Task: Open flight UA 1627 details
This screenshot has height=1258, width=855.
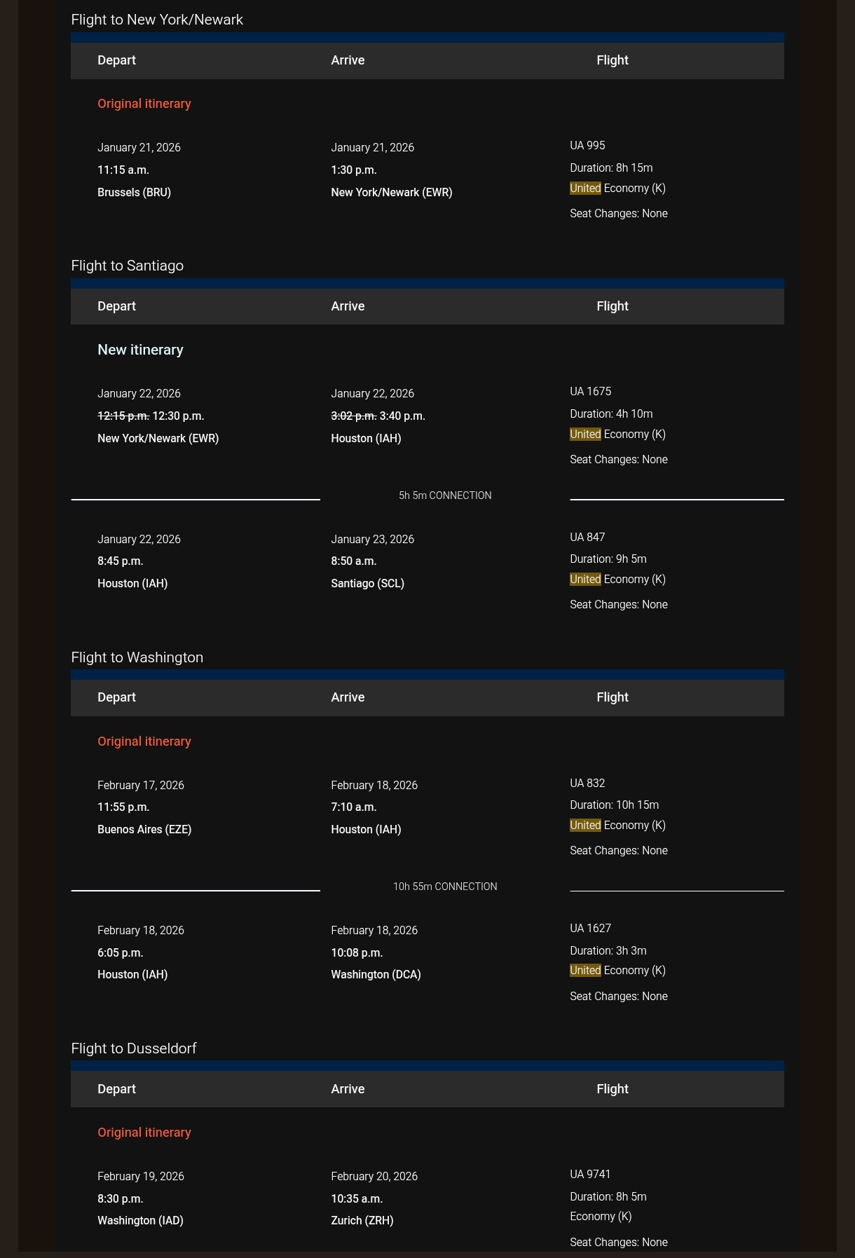Action: [x=590, y=929]
